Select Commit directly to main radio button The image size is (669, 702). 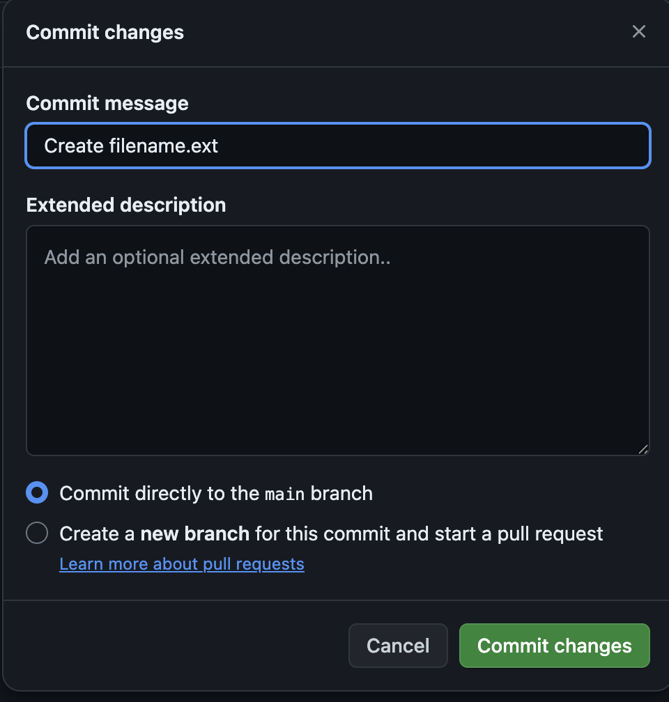(37, 492)
